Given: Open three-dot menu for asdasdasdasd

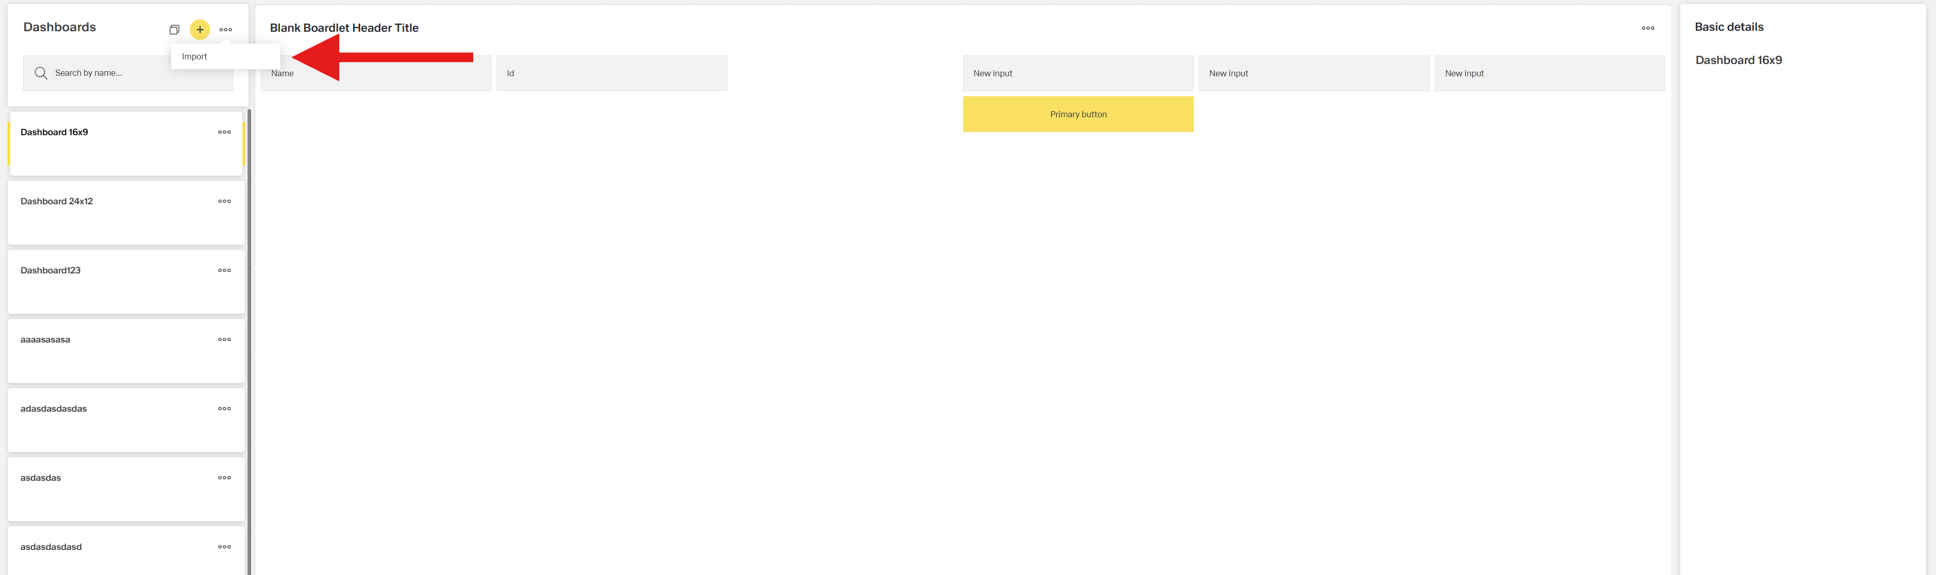Looking at the screenshot, I should coord(224,546).
